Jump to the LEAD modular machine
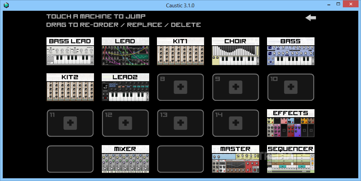This screenshot has width=361, height=181. tap(125, 51)
